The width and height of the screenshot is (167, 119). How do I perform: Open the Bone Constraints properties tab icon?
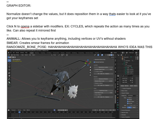118,110
